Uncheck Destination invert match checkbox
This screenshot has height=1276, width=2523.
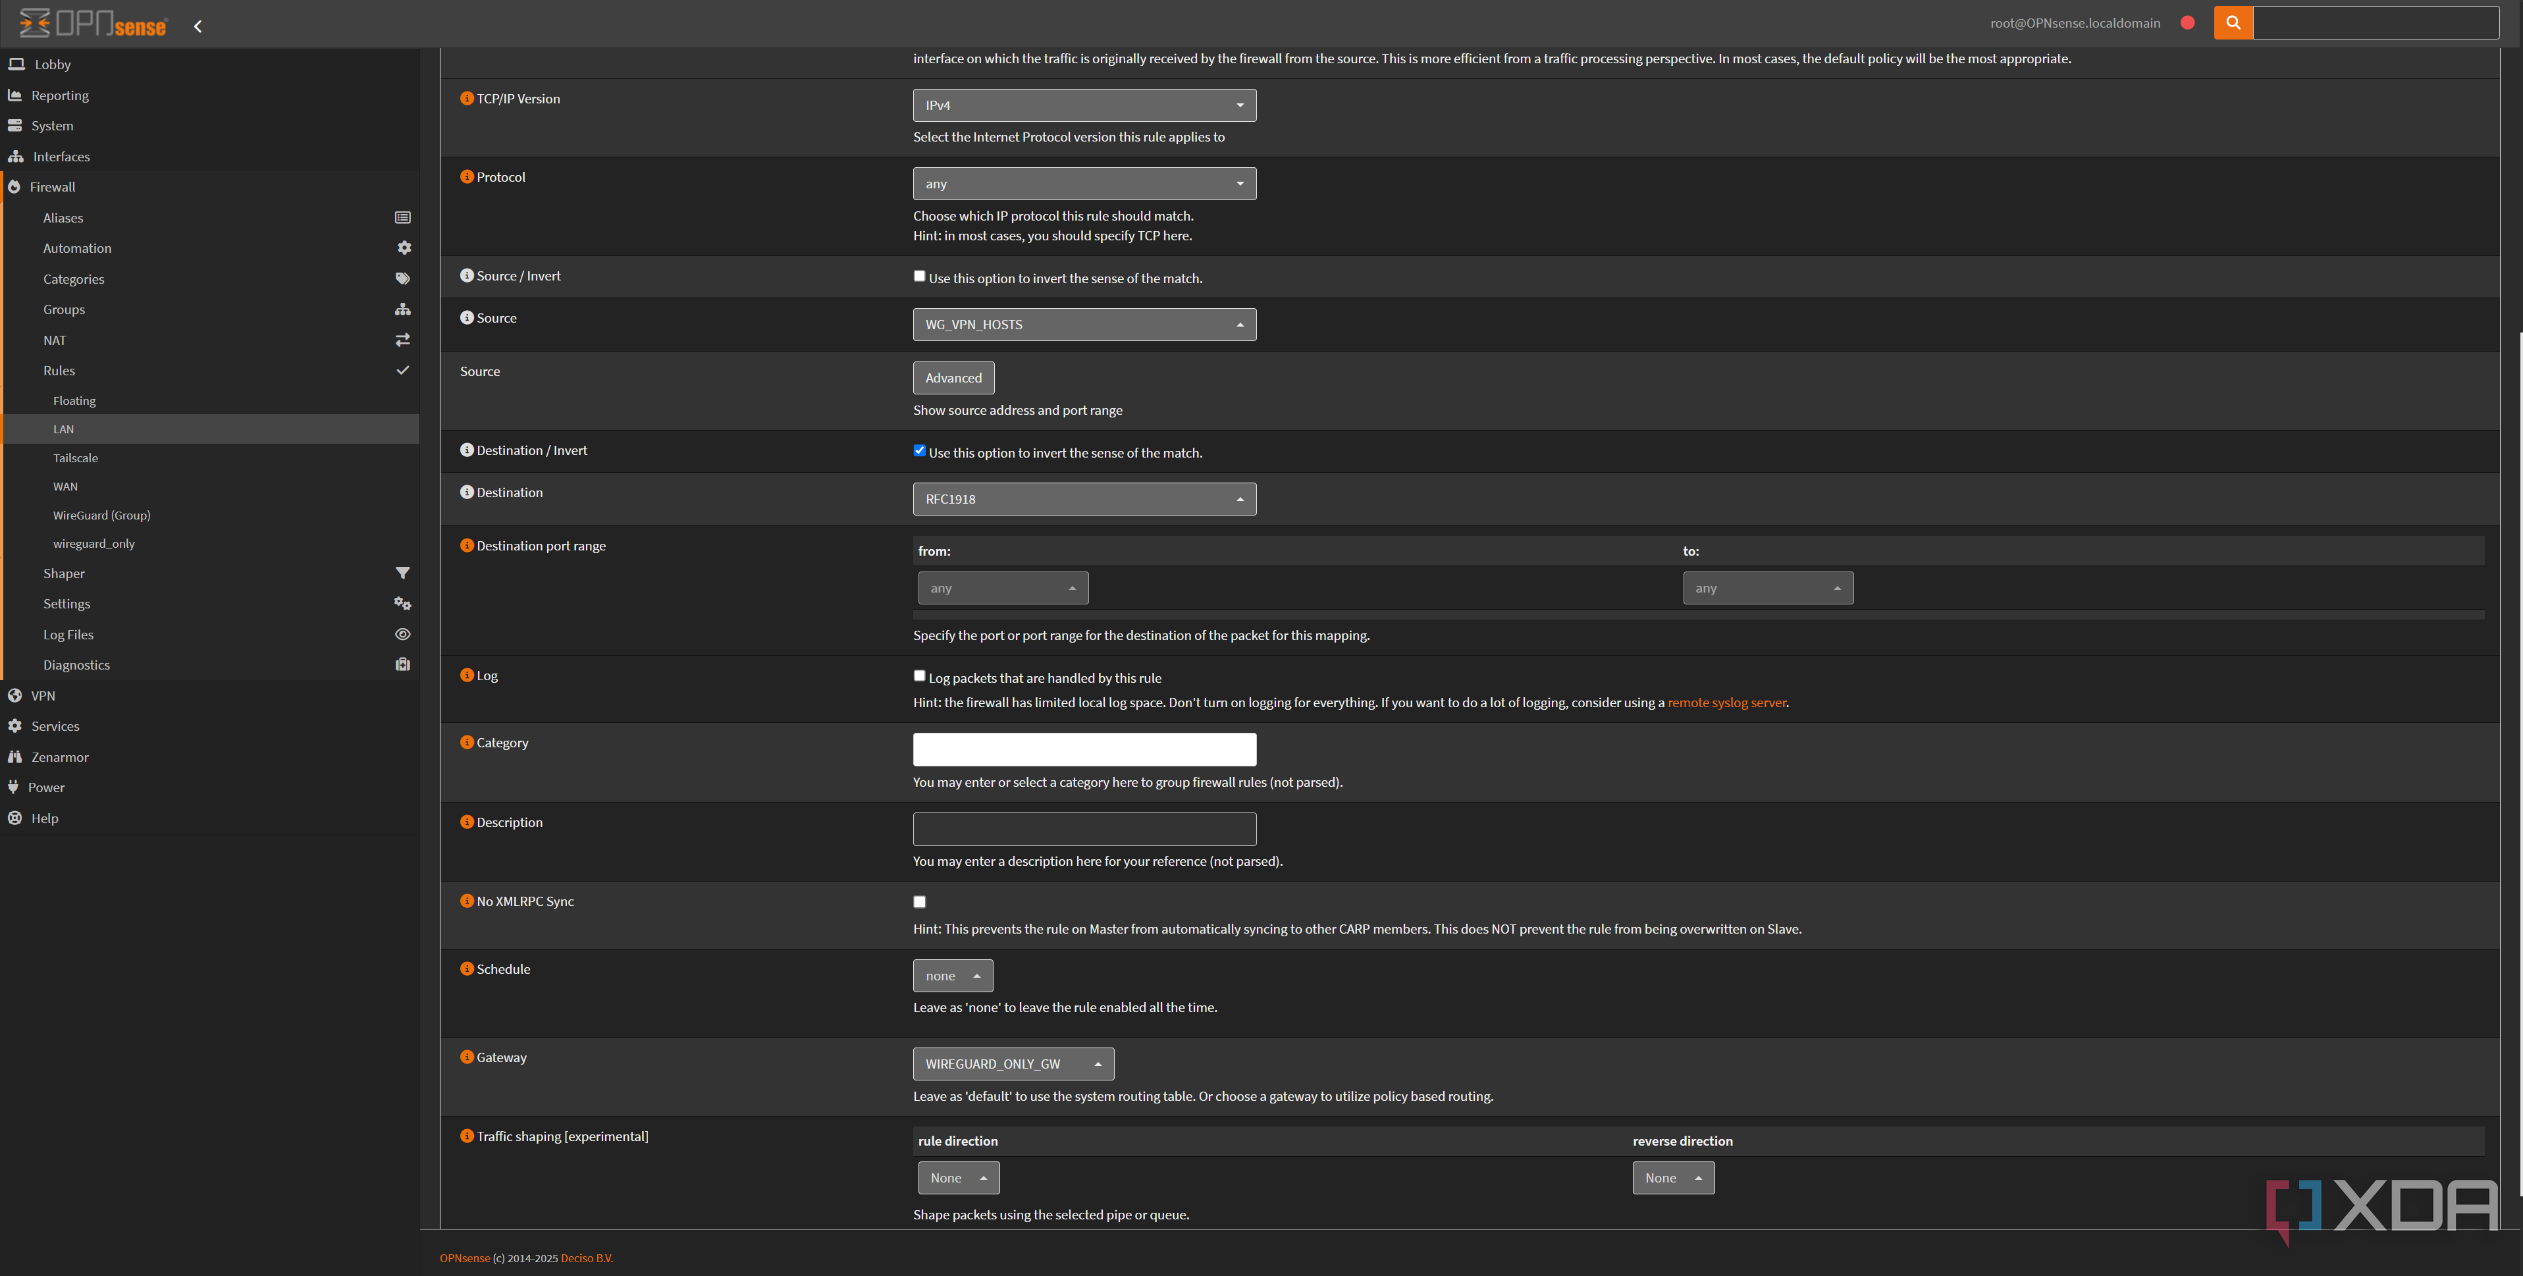920,450
